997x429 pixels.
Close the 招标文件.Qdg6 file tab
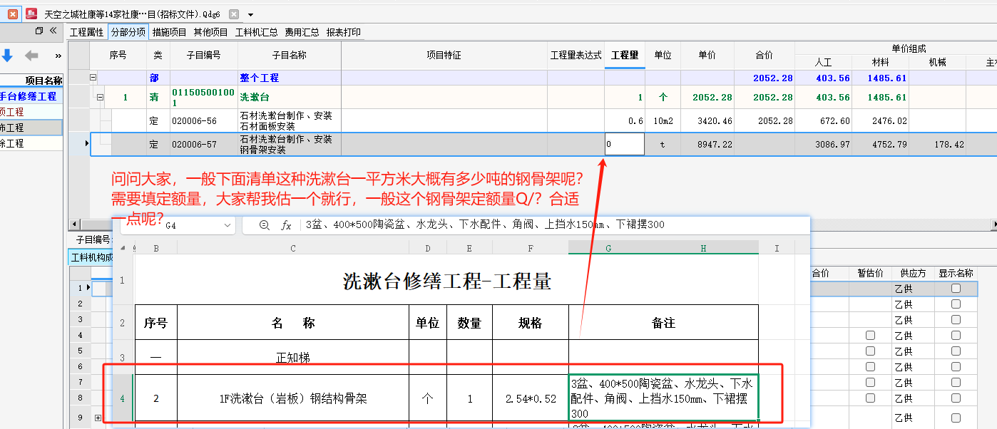[x=234, y=14]
